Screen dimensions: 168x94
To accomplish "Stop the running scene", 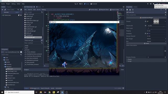I will click(x=154, y=4).
